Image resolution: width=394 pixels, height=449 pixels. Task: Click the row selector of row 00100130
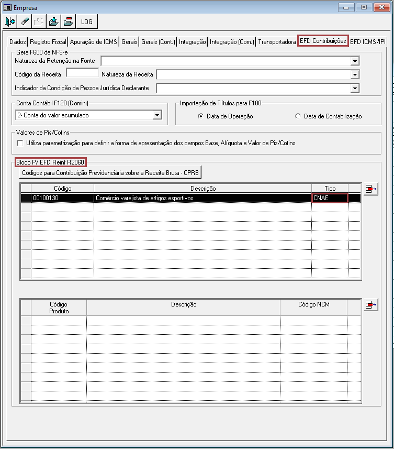point(26,198)
